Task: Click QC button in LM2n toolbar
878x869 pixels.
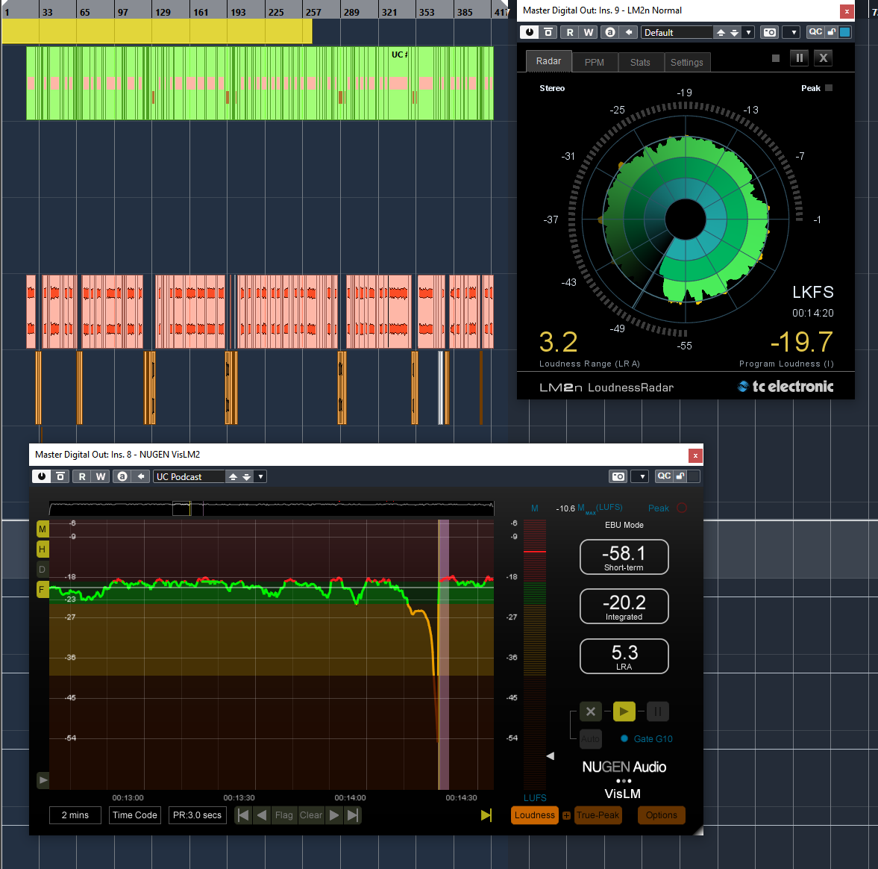Action: coord(815,32)
